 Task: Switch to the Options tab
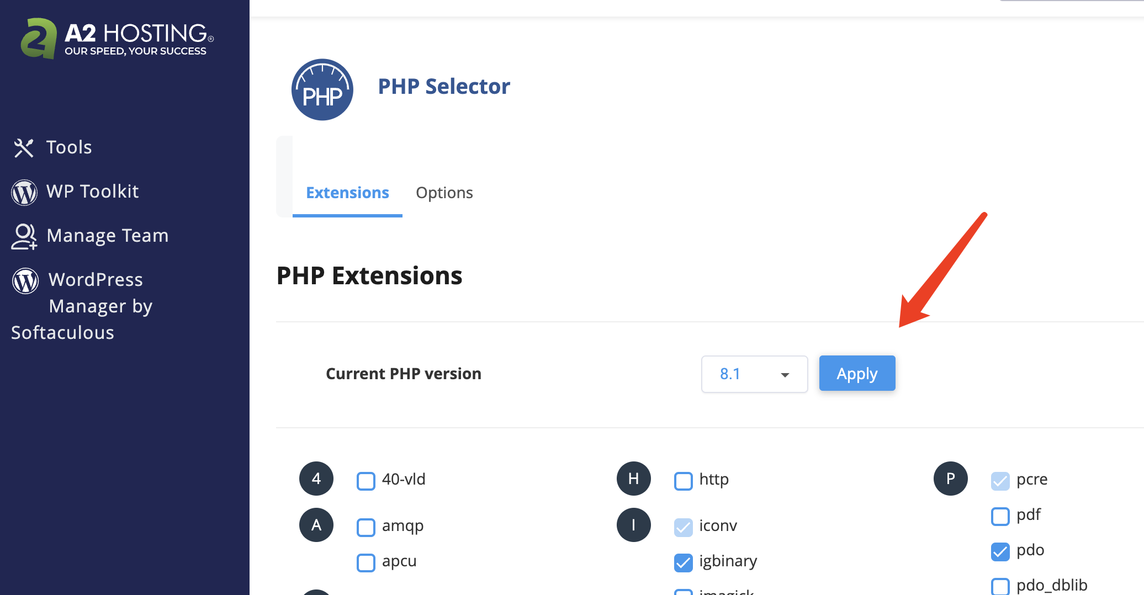click(x=444, y=193)
